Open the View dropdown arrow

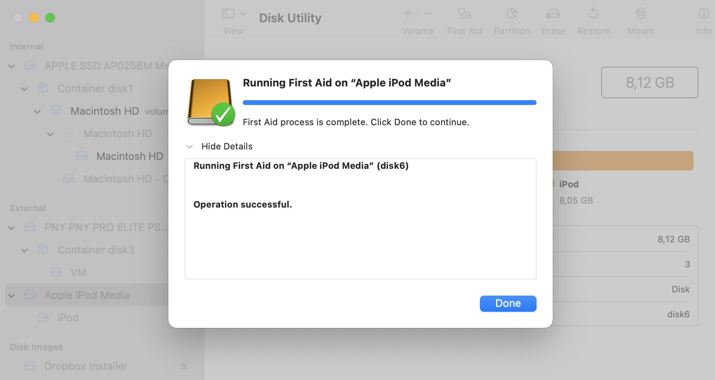(x=243, y=14)
